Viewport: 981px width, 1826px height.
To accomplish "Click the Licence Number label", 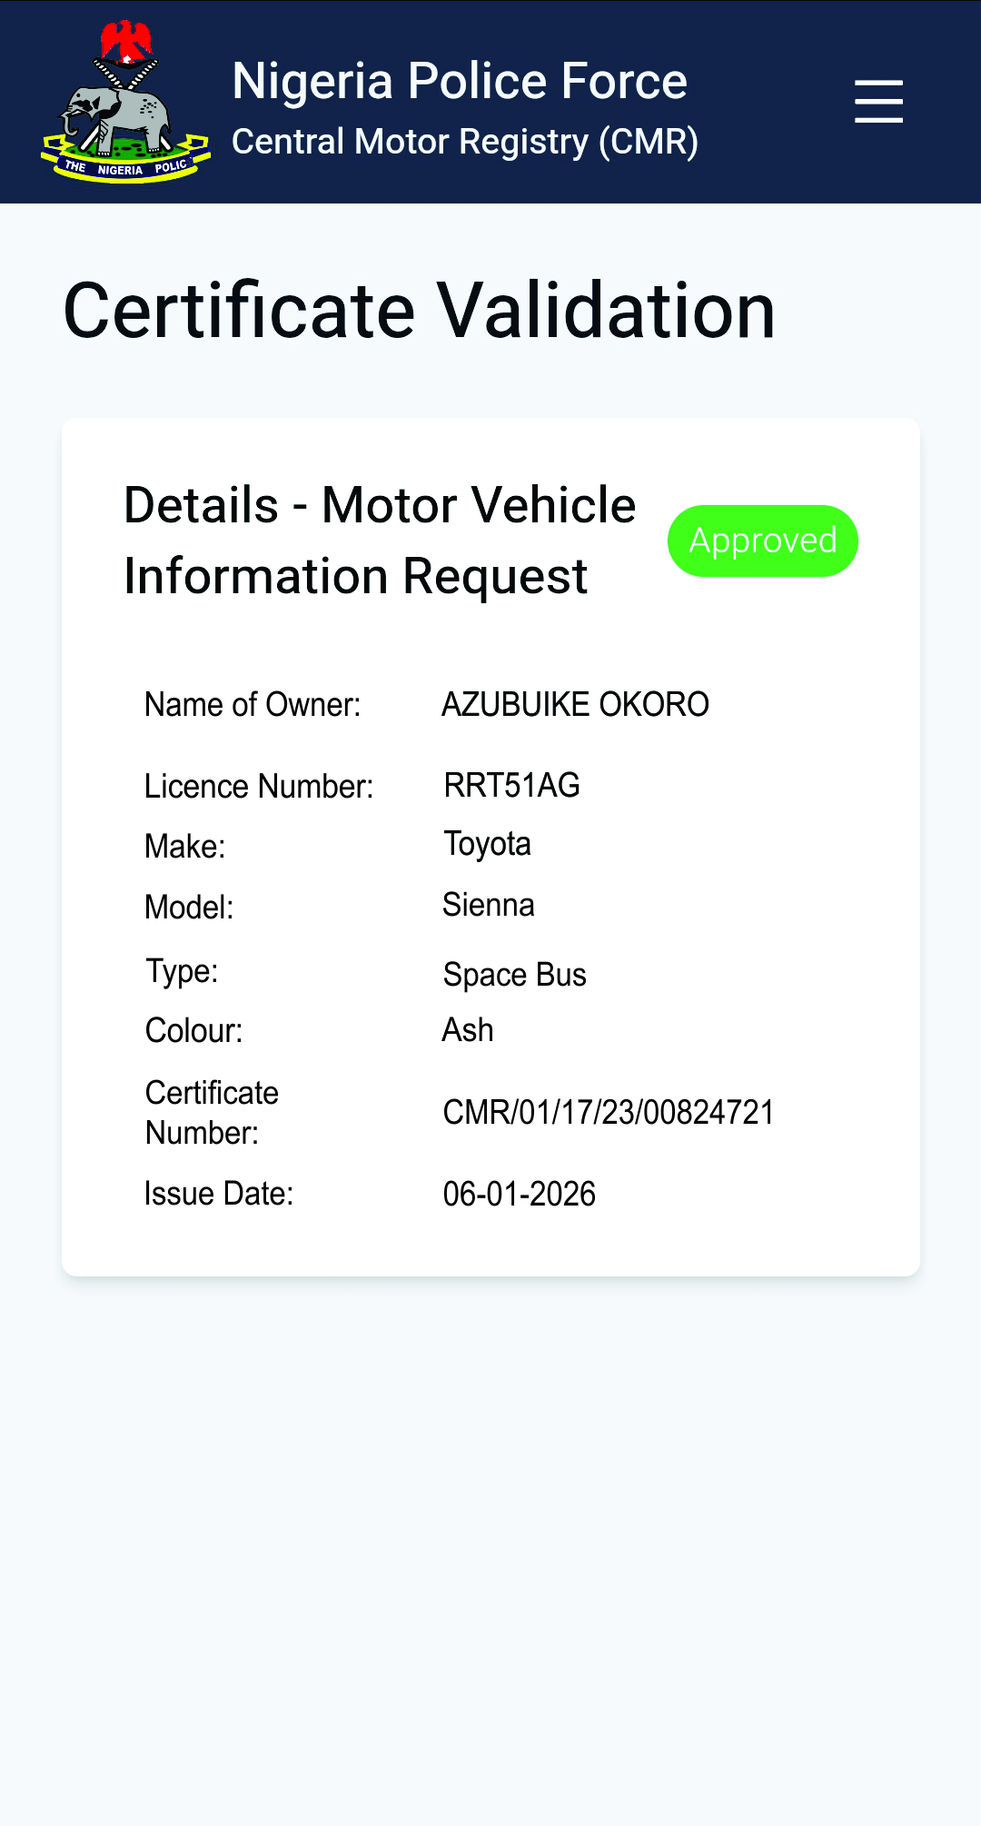I will click(259, 786).
